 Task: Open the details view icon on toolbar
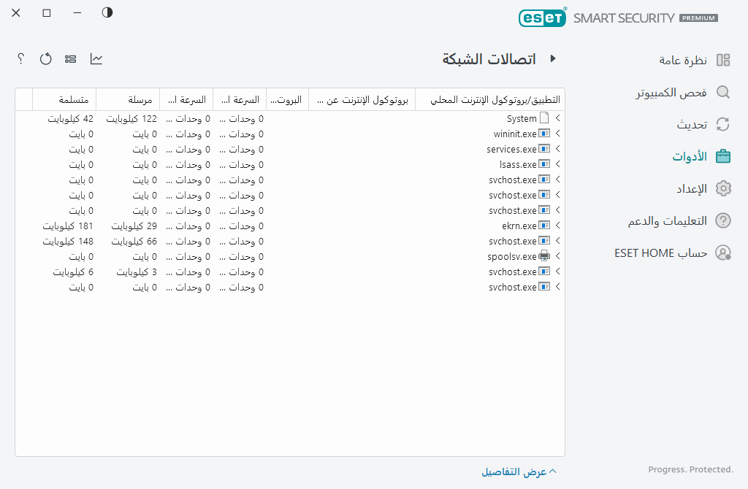[70, 59]
